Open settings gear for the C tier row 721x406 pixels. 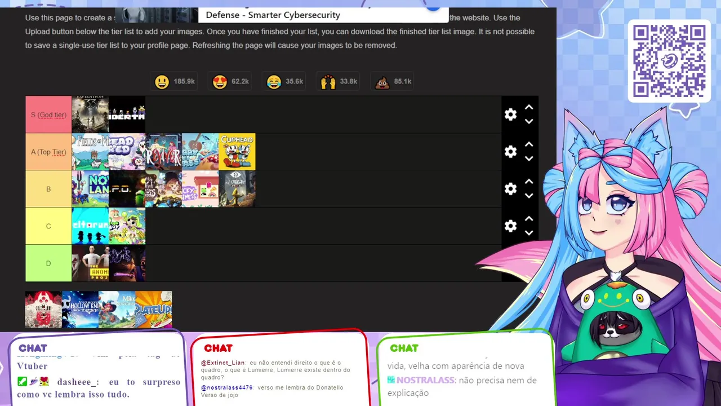coord(510,226)
